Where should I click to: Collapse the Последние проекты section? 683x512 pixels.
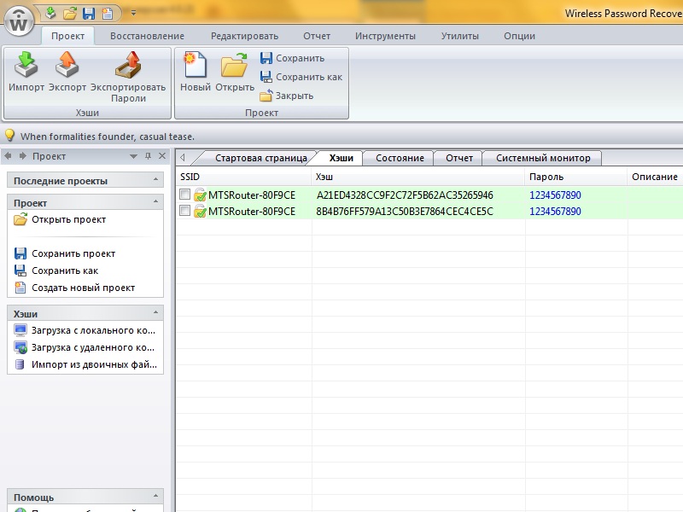[155, 181]
